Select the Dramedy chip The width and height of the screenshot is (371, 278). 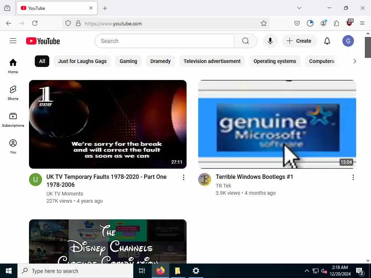(161, 61)
